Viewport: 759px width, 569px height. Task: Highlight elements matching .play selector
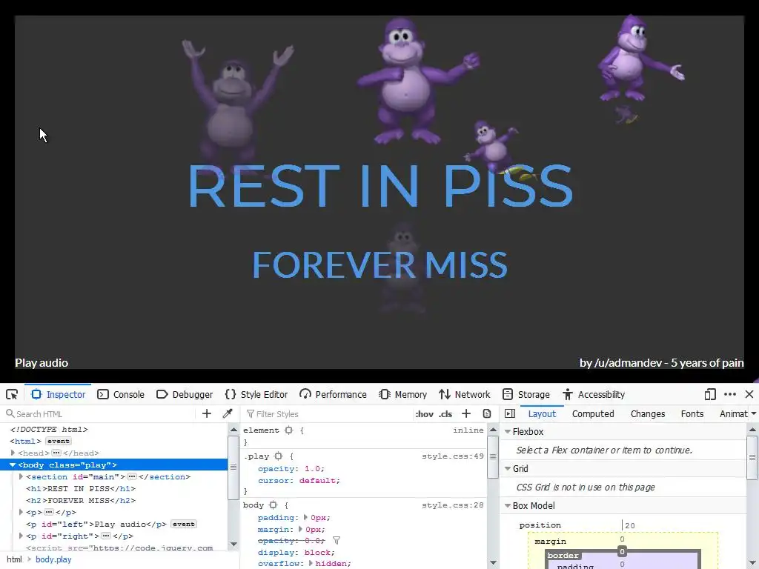[279, 456]
